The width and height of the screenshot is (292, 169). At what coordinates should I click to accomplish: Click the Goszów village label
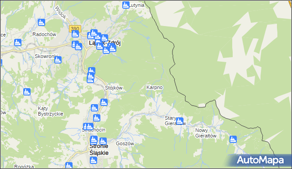(125, 143)
